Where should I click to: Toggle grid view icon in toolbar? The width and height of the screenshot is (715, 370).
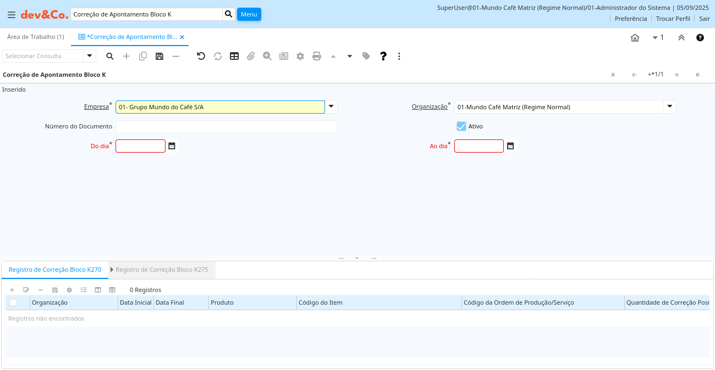click(x=234, y=56)
